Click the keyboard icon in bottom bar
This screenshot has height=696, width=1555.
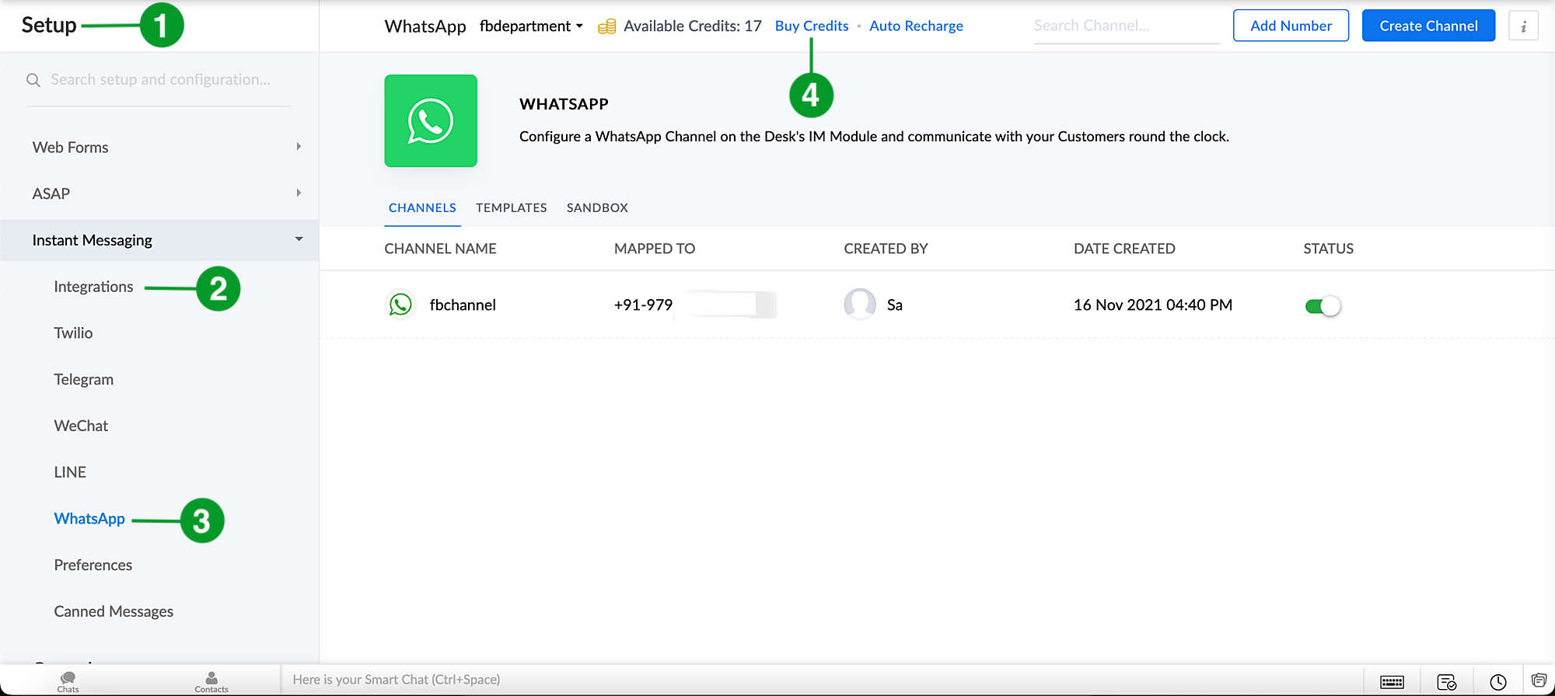[1392, 682]
